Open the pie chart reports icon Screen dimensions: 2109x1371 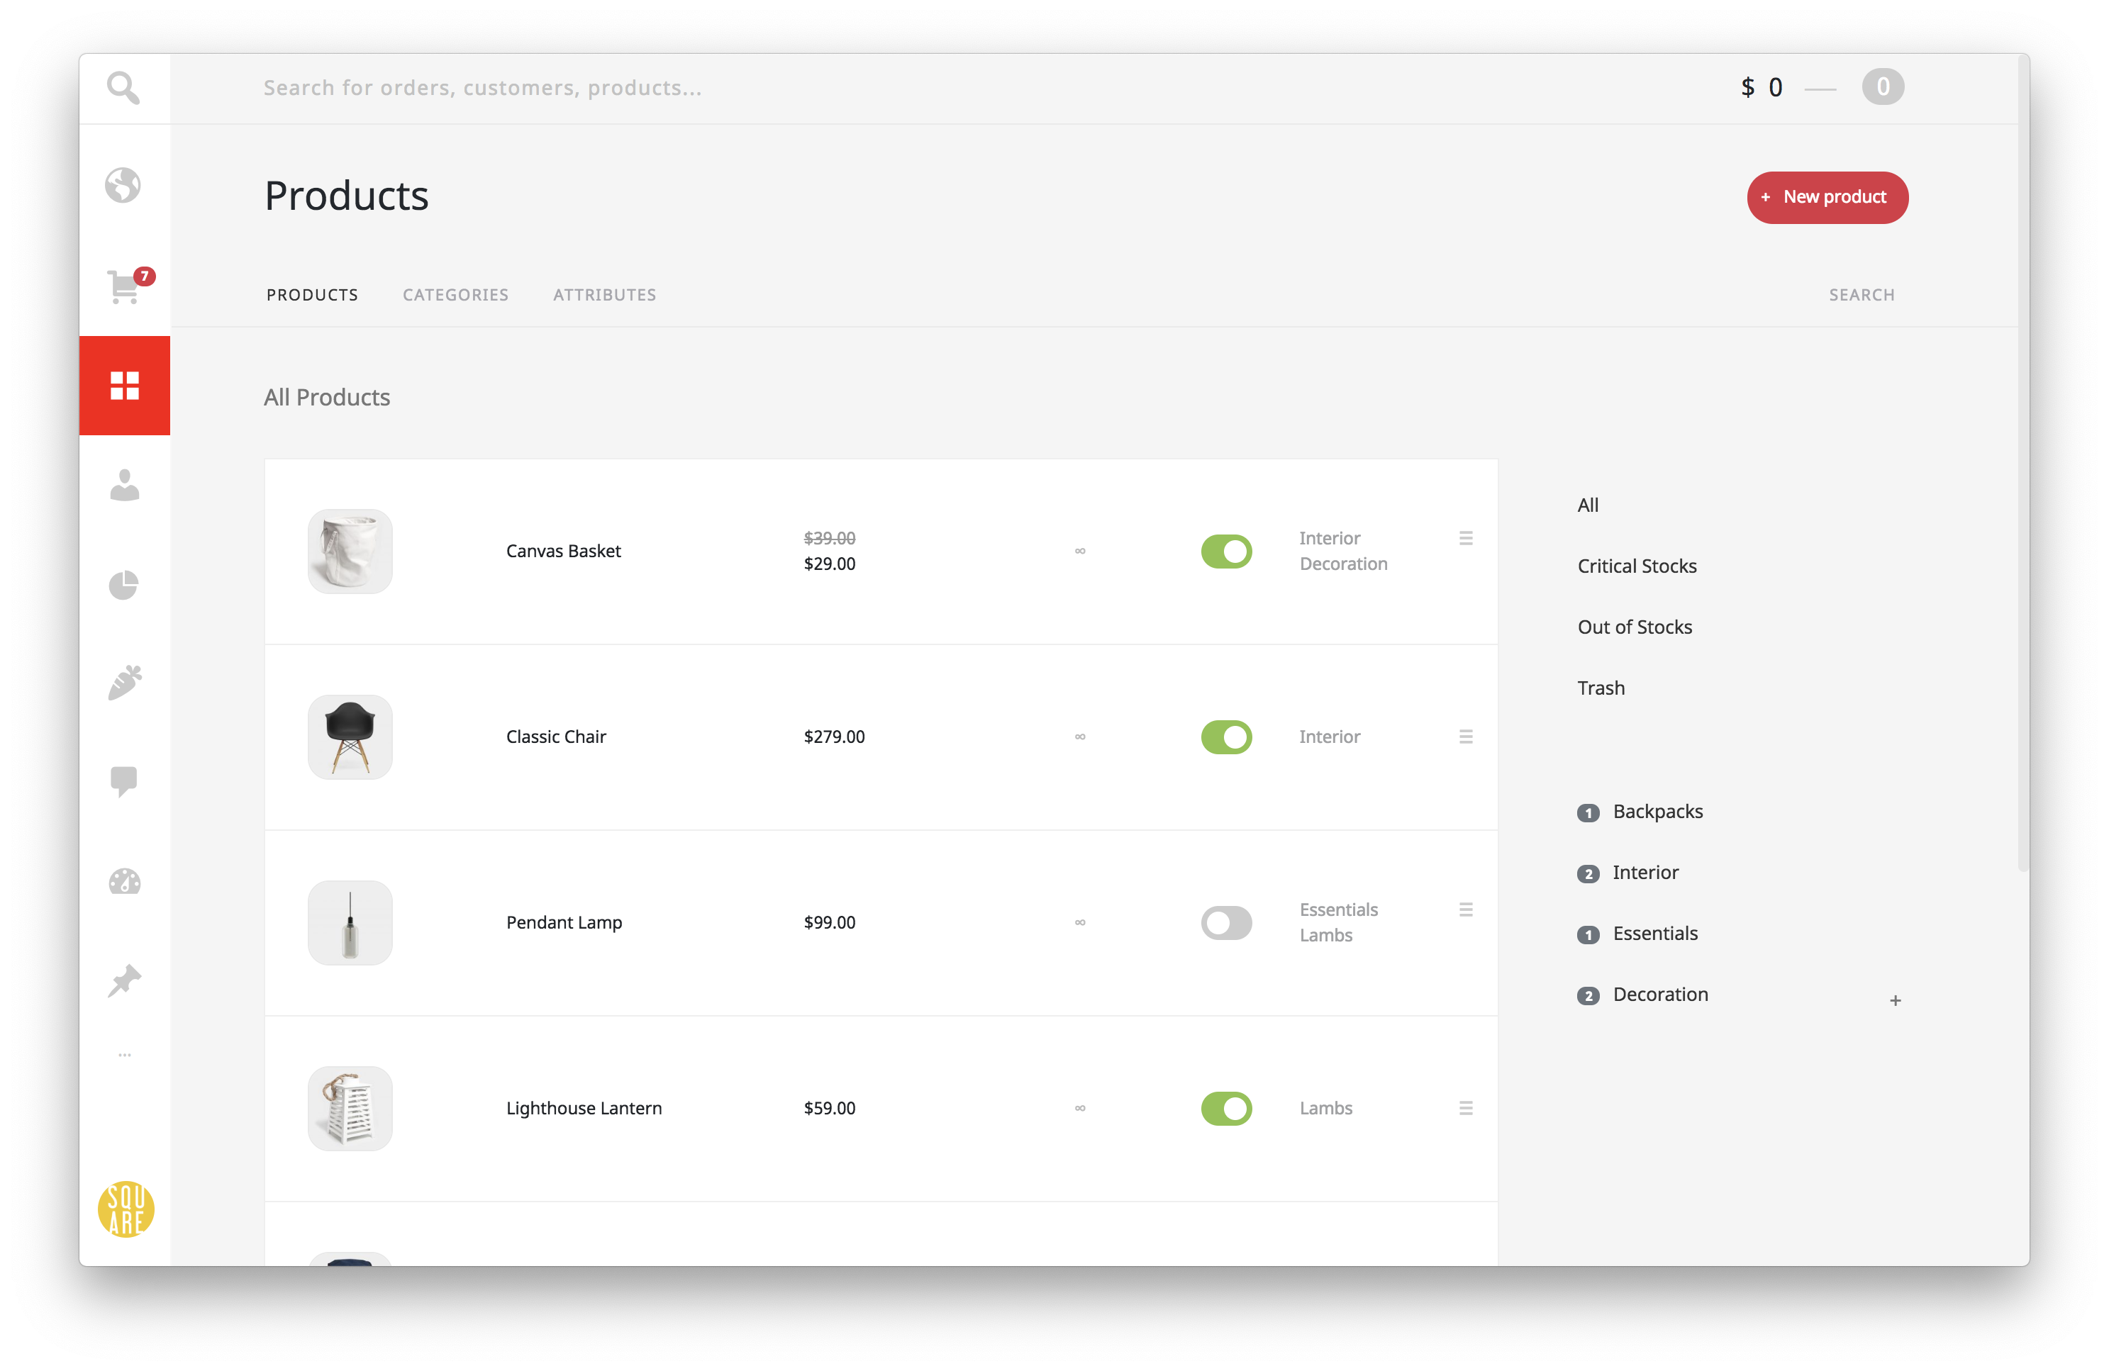click(124, 585)
